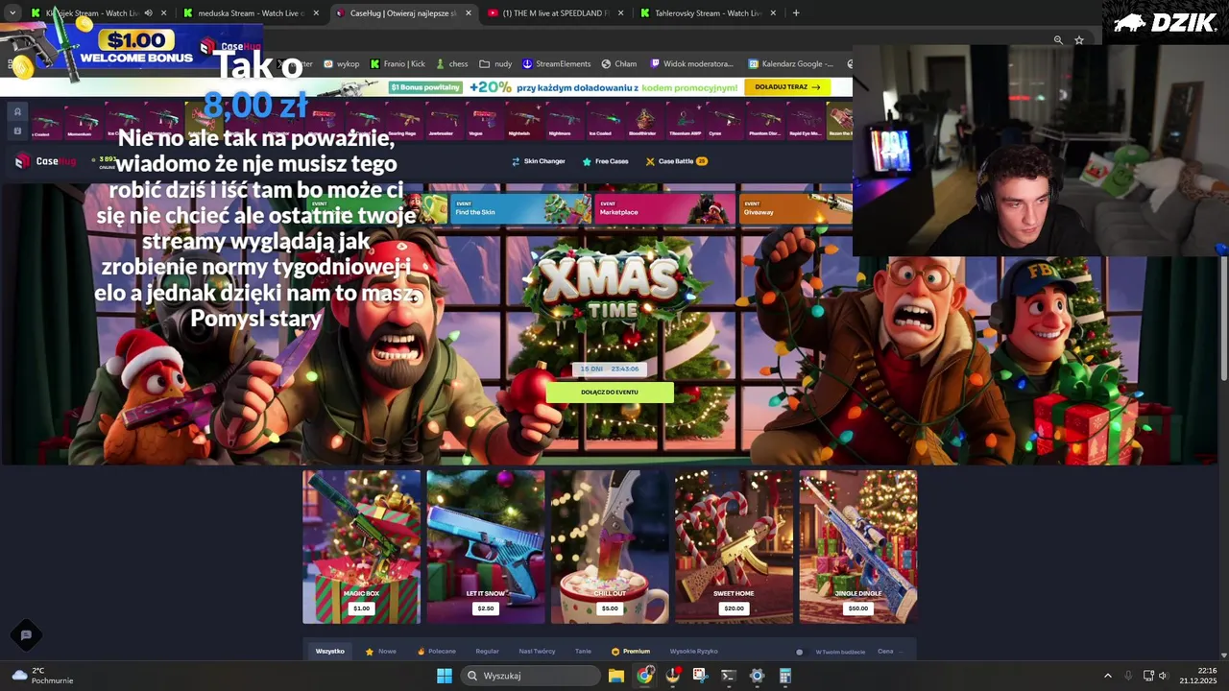The width and height of the screenshot is (1229, 691).
Task: Click the DOŁĄCZ DO EVENTU button
Action: coord(610,392)
